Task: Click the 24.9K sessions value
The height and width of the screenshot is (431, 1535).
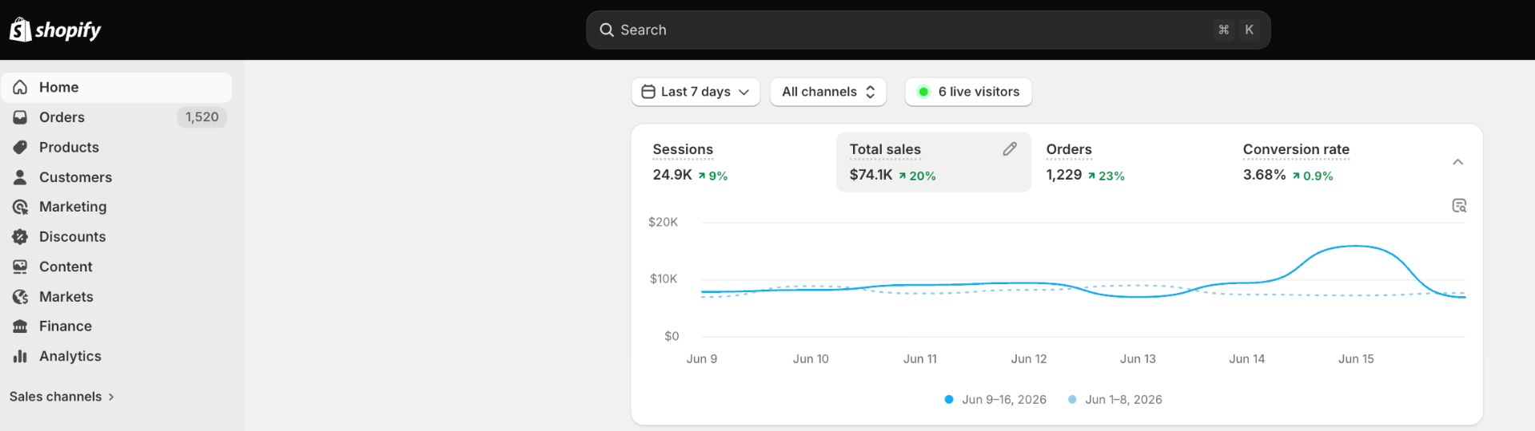Action: [672, 175]
